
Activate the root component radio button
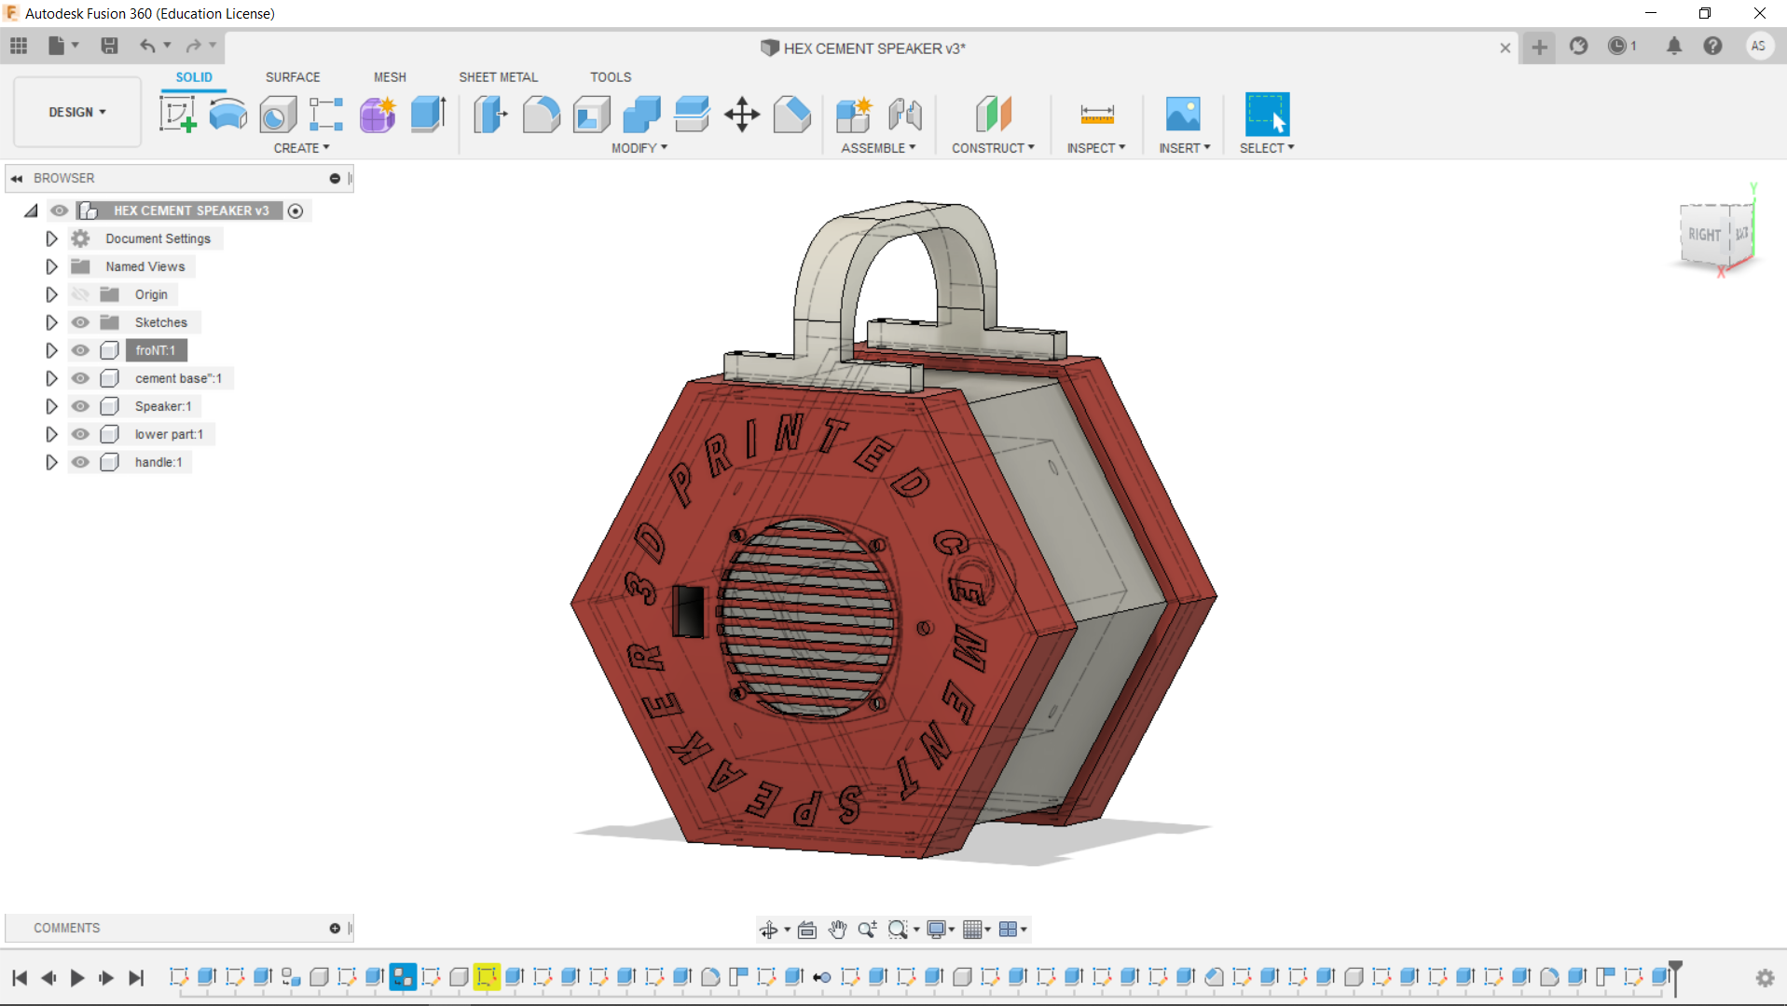point(296,211)
